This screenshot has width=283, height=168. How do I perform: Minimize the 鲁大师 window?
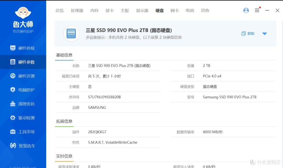click(x=267, y=10)
